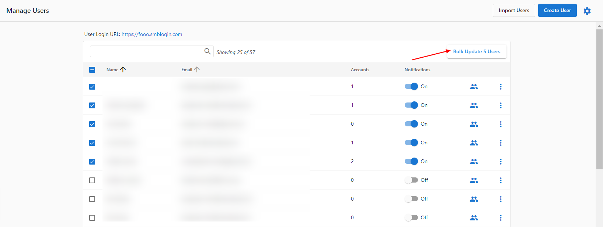This screenshot has height=227, width=603.
Task: Uncheck the fourth user row checkbox
Action: coord(92,143)
